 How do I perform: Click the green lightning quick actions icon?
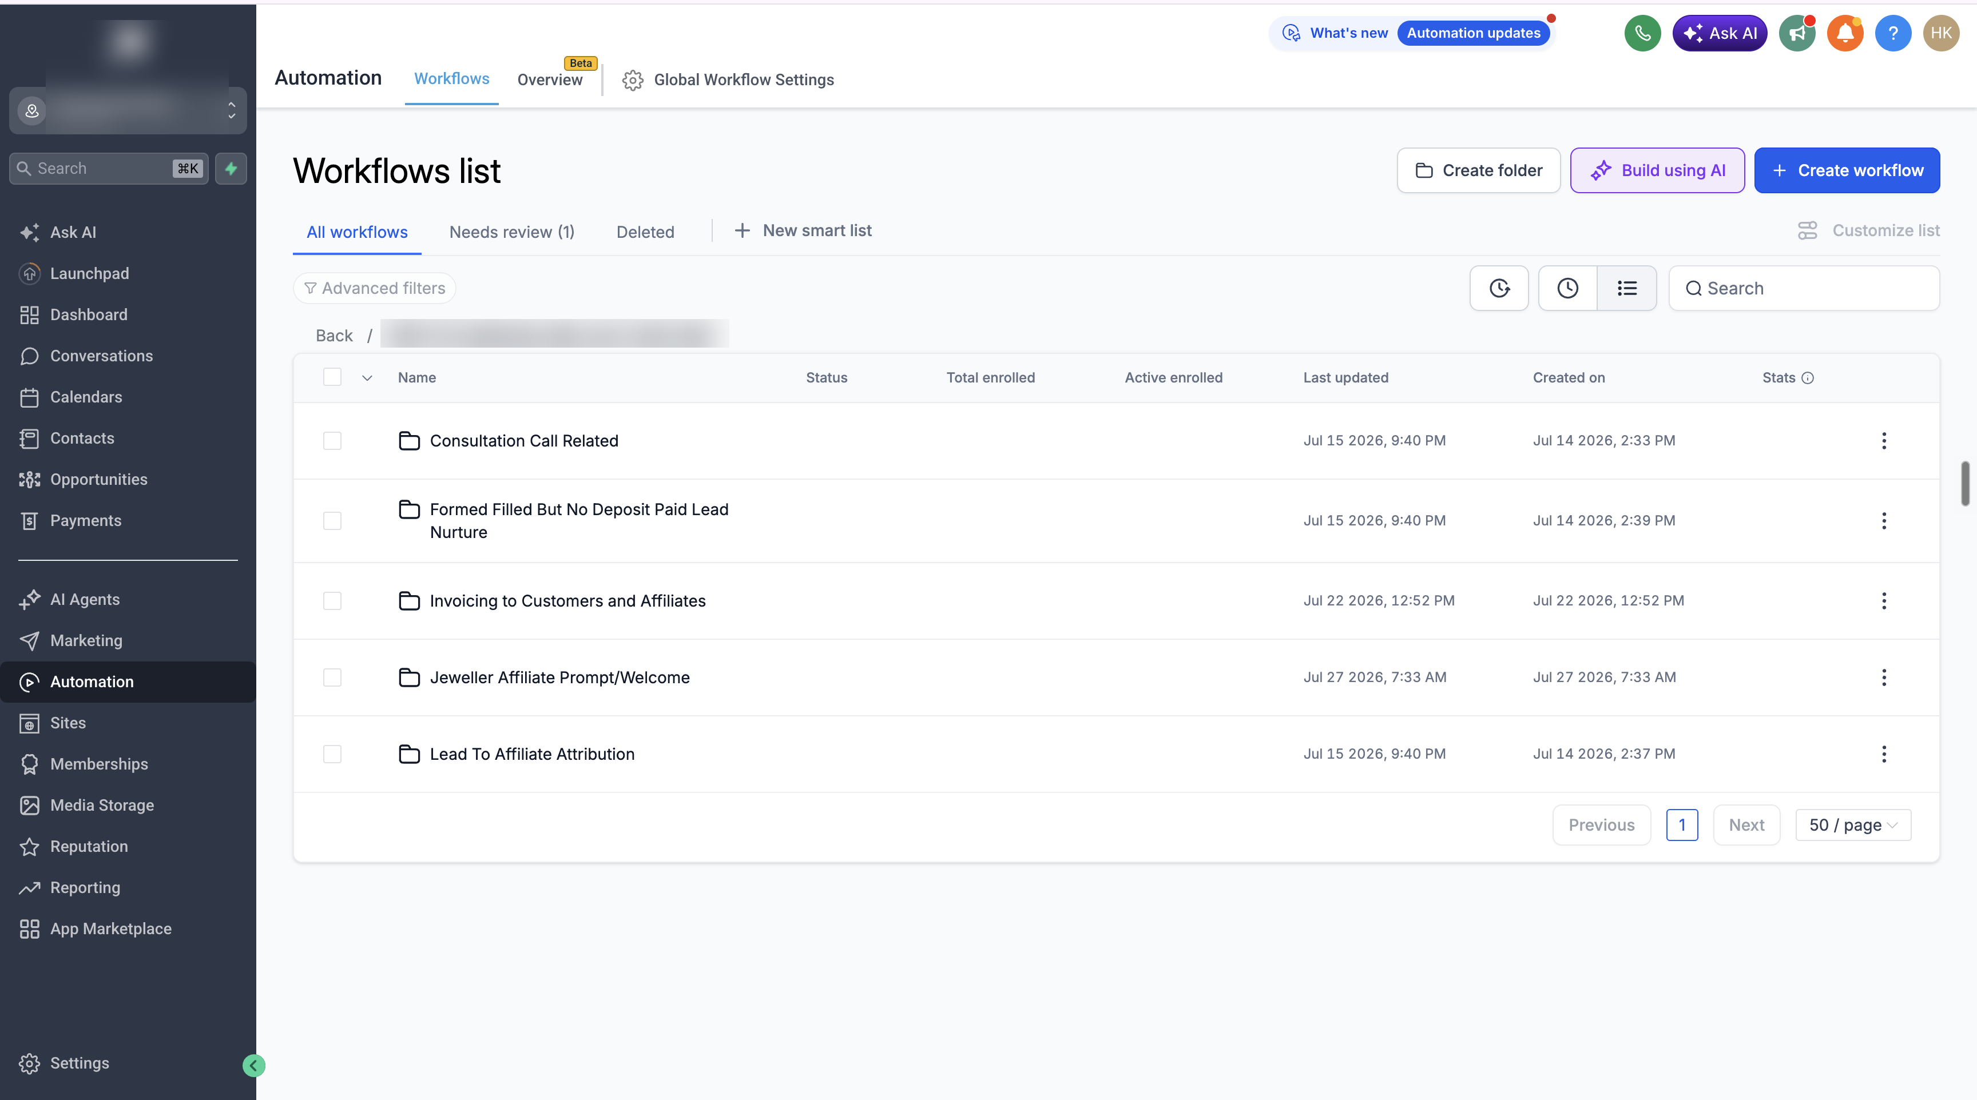click(231, 168)
